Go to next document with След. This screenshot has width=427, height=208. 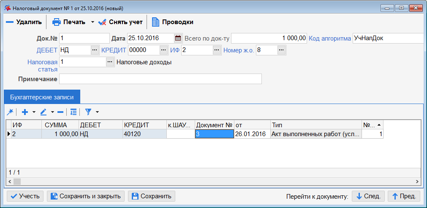[x=368, y=196]
